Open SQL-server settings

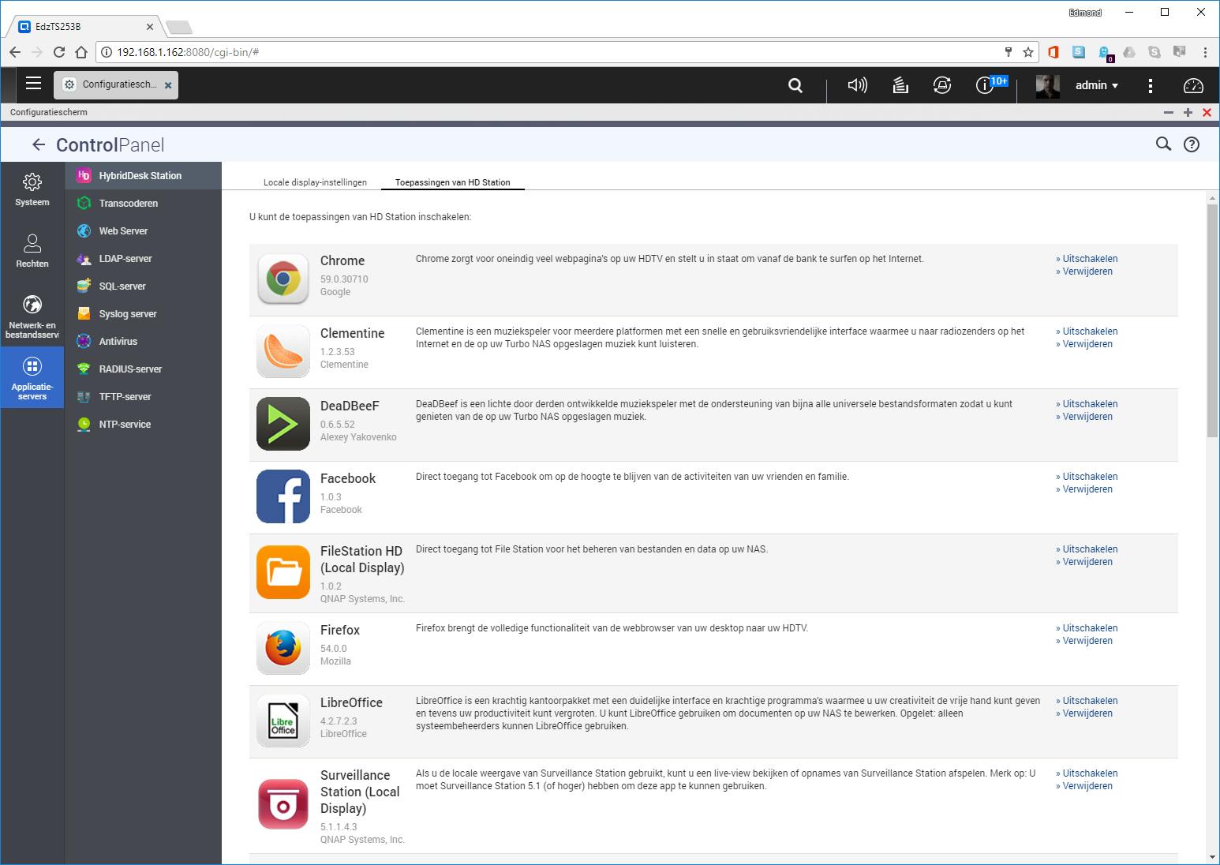coord(143,286)
